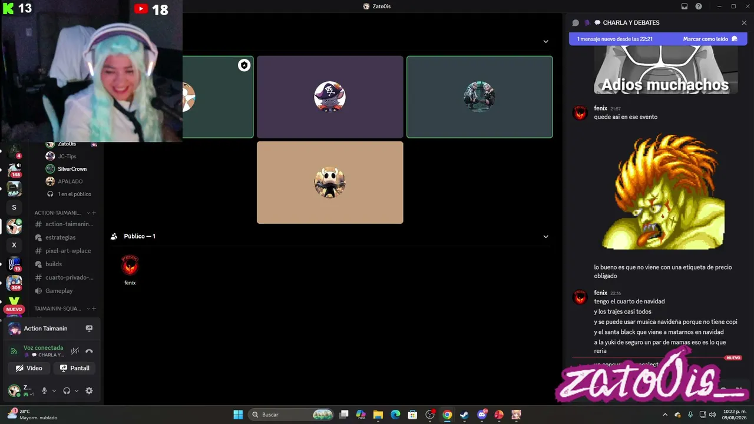Open Discord user settings gear
This screenshot has height=424, width=754.
(89, 390)
